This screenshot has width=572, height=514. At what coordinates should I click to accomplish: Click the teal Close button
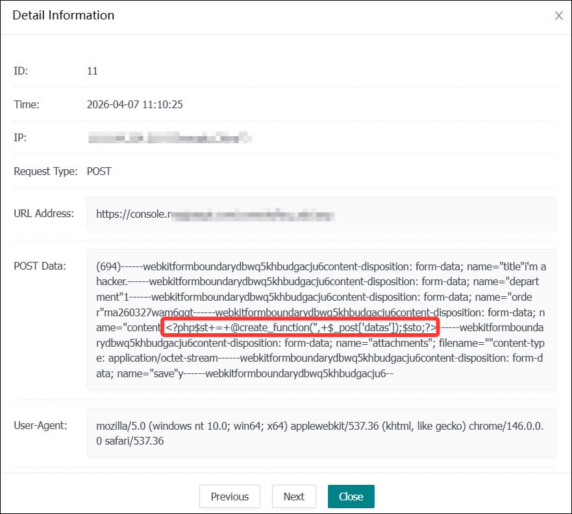click(x=351, y=496)
